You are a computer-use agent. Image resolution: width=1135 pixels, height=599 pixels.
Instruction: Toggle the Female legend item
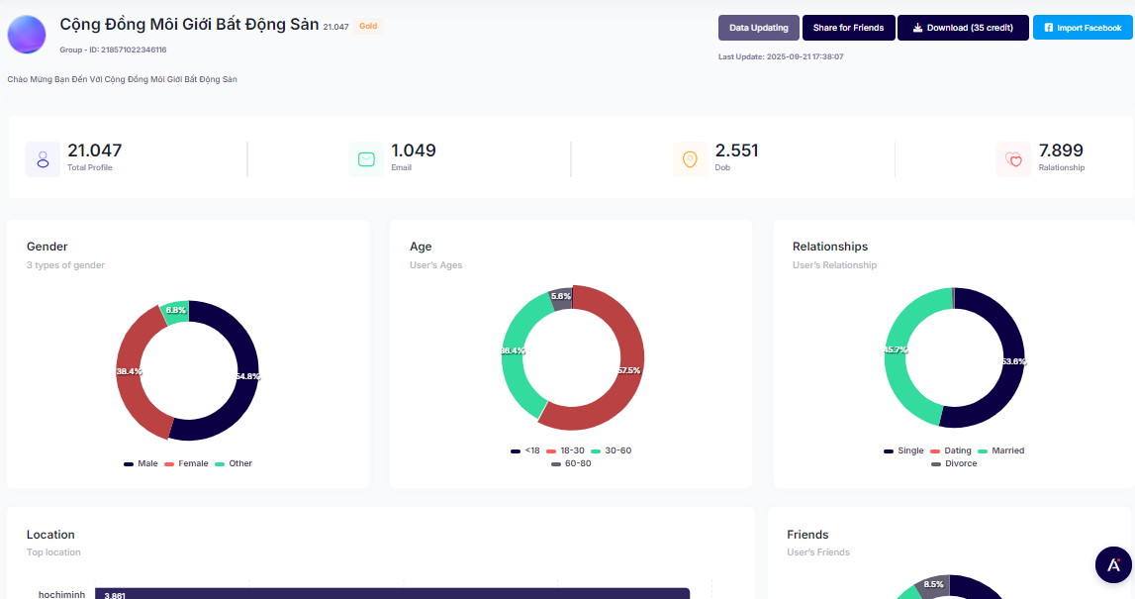187,463
